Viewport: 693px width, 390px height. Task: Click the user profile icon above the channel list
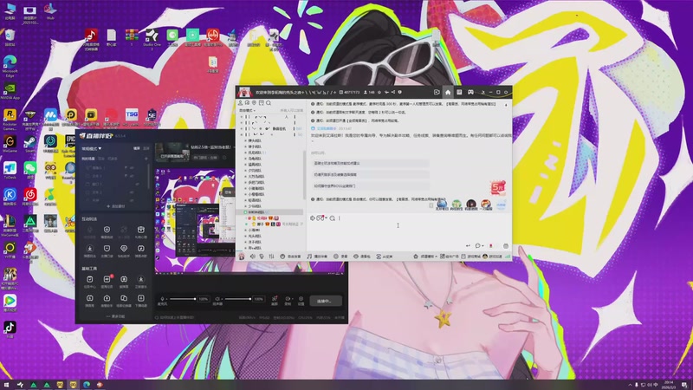click(x=240, y=103)
